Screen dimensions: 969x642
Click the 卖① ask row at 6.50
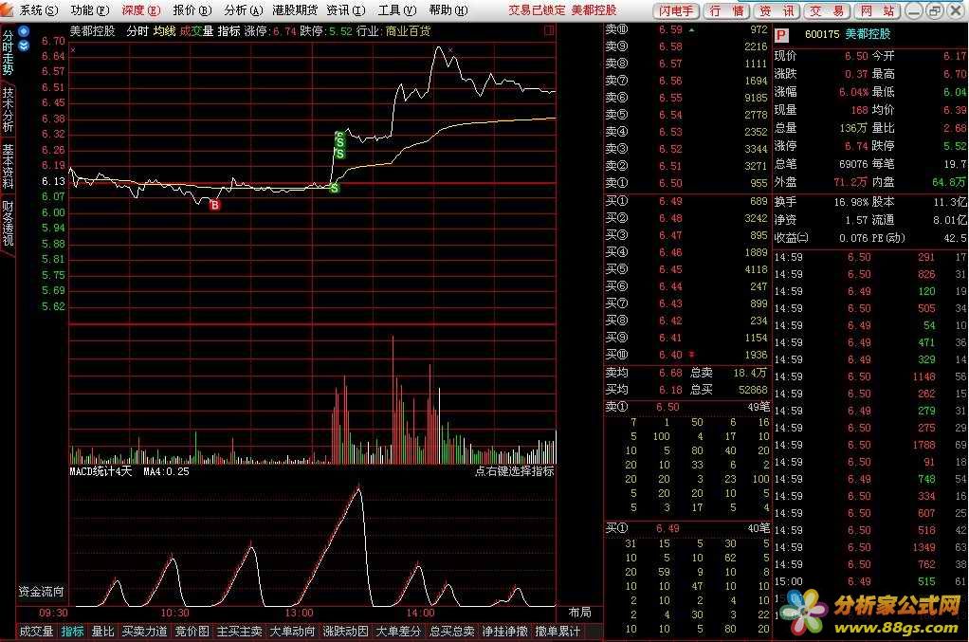tap(686, 183)
